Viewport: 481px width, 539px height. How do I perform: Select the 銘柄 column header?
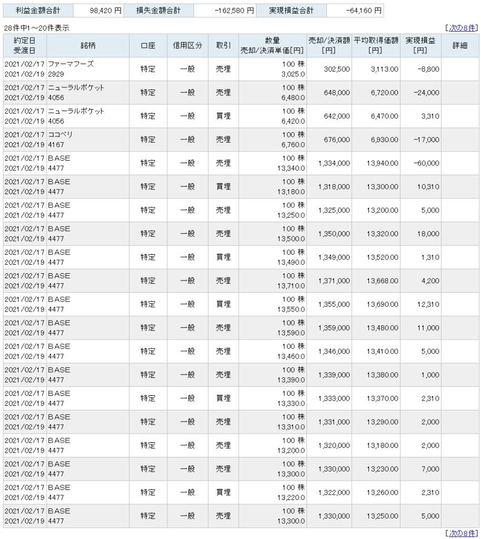coord(88,45)
